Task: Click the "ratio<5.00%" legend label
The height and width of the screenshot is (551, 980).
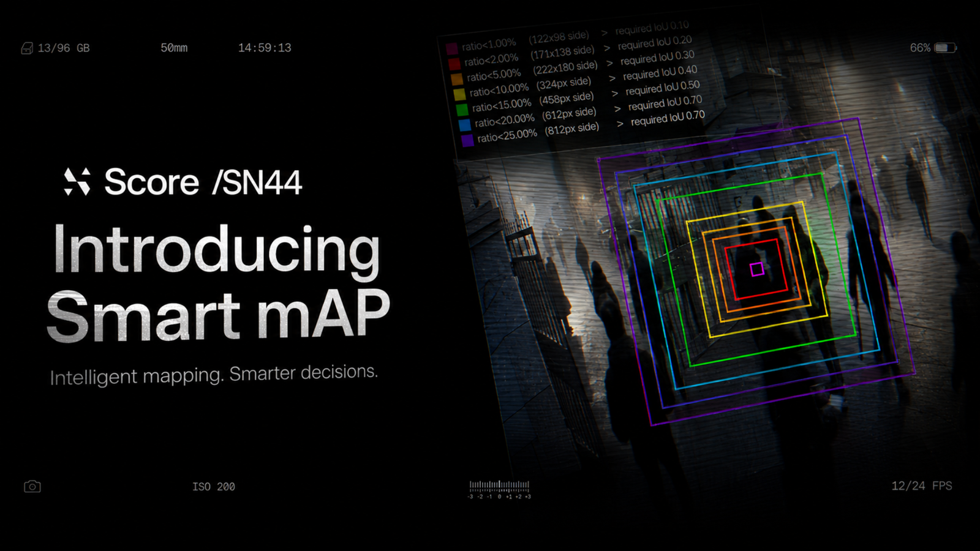Action: (494, 75)
